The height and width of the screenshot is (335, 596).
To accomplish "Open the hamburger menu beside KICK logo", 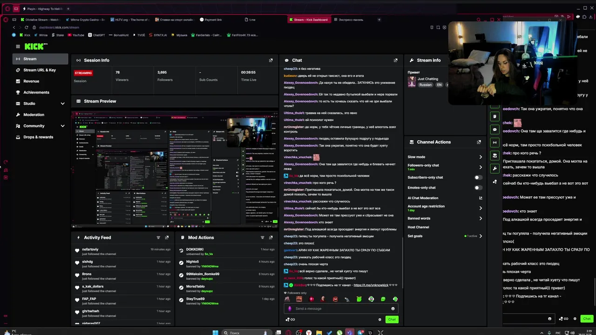I will pos(18,47).
